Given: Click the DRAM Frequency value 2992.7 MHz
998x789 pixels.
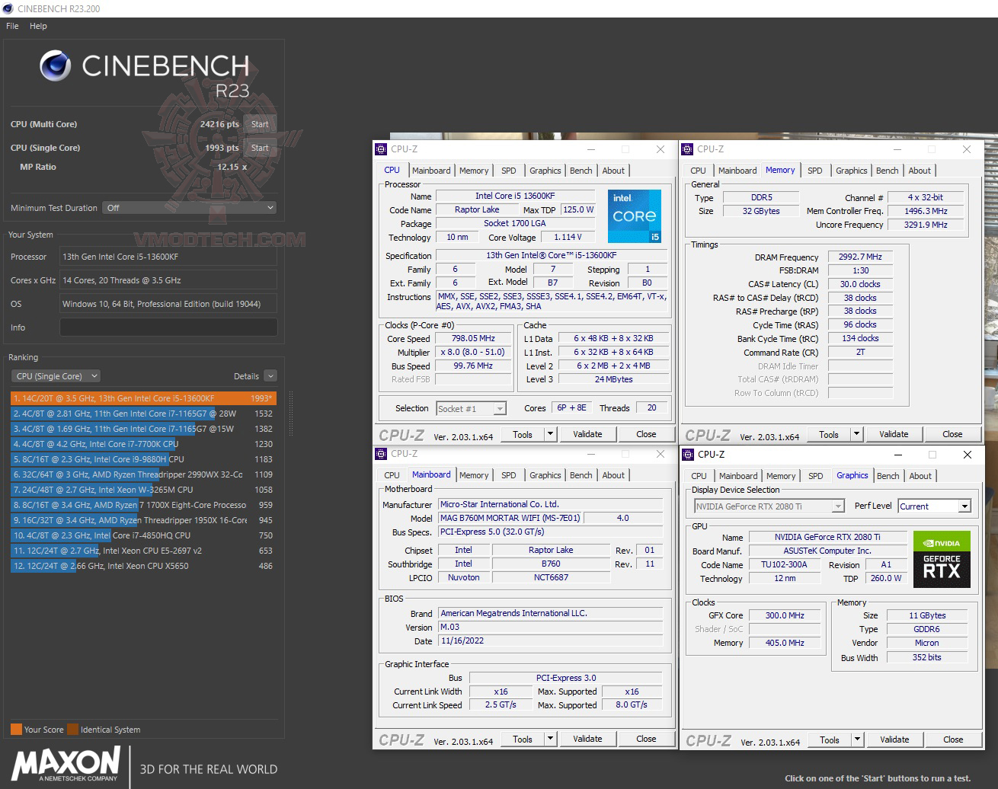Looking at the screenshot, I should tap(860, 257).
